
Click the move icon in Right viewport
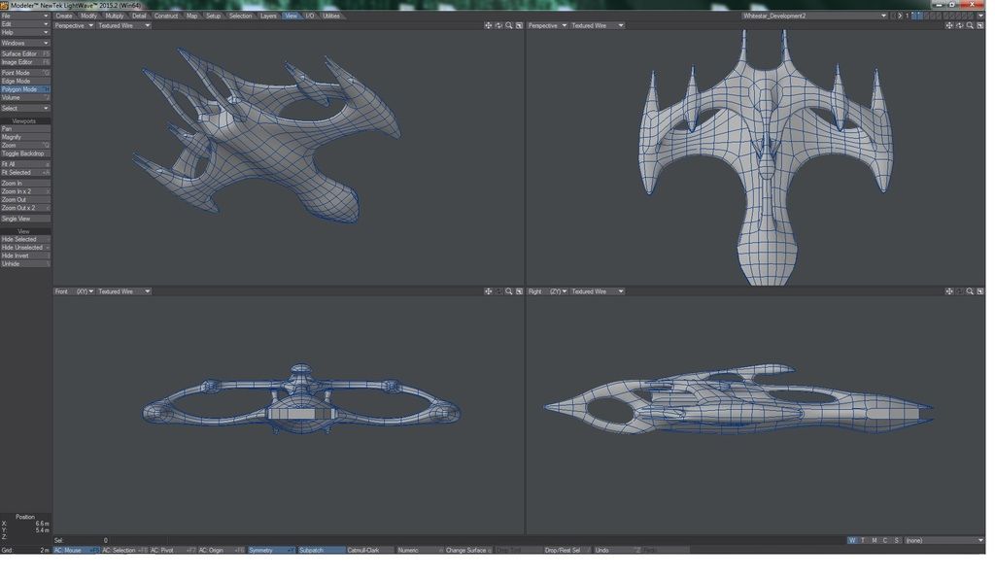pyautogui.click(x=949, y=291)
